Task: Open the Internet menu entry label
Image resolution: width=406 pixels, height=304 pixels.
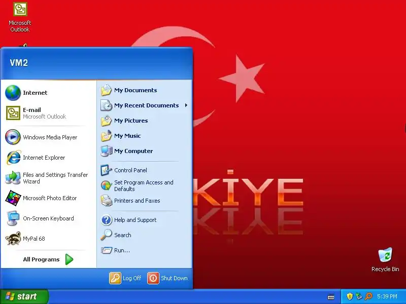Action: 35,93
